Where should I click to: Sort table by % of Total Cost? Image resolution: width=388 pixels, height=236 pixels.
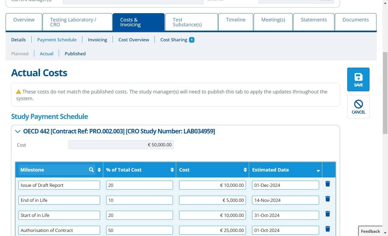(x=172, y=170)
